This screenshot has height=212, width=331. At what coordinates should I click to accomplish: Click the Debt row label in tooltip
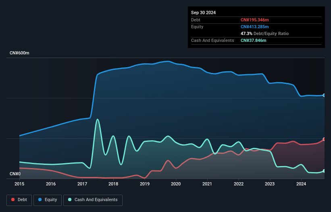pyautogui.click(x=196, y=20)
